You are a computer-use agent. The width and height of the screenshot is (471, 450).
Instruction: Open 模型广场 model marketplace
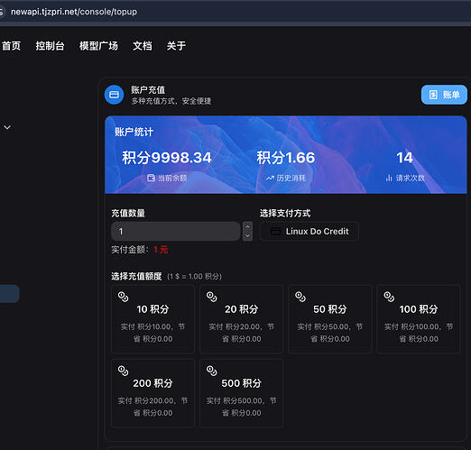98,46
